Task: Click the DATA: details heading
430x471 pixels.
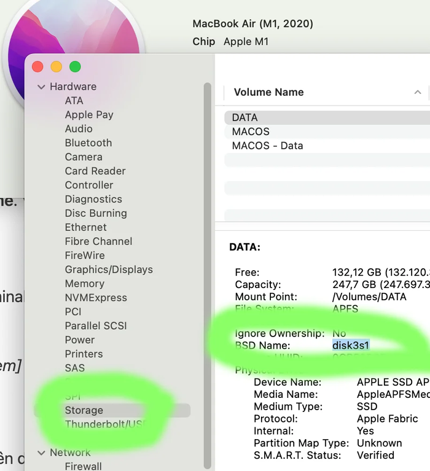Action: click(x=245, y=247)
